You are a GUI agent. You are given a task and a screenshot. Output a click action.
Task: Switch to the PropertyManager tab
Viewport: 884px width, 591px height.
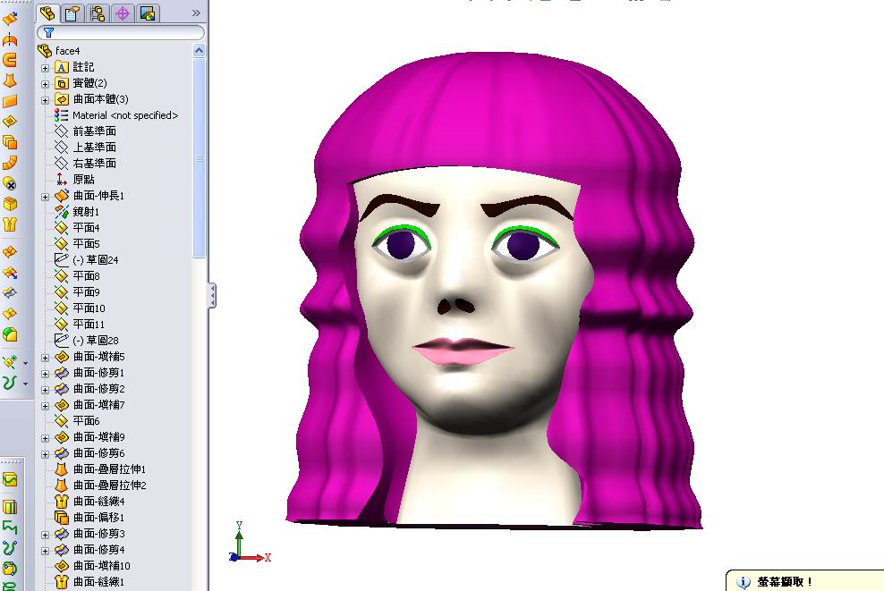coord(72,13)
